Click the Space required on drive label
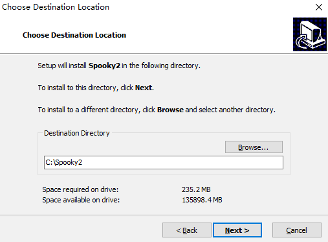This screenshot has height=242, width=328. pyautogui.click(x=80, y=189)
